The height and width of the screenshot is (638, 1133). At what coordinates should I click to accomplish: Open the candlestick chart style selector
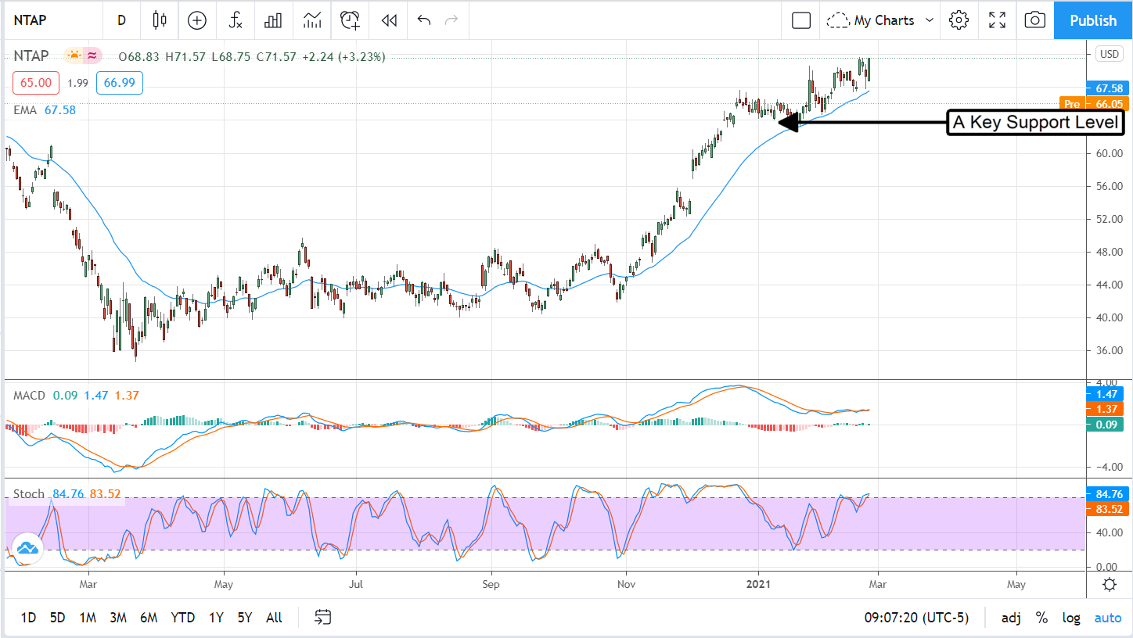160,20
